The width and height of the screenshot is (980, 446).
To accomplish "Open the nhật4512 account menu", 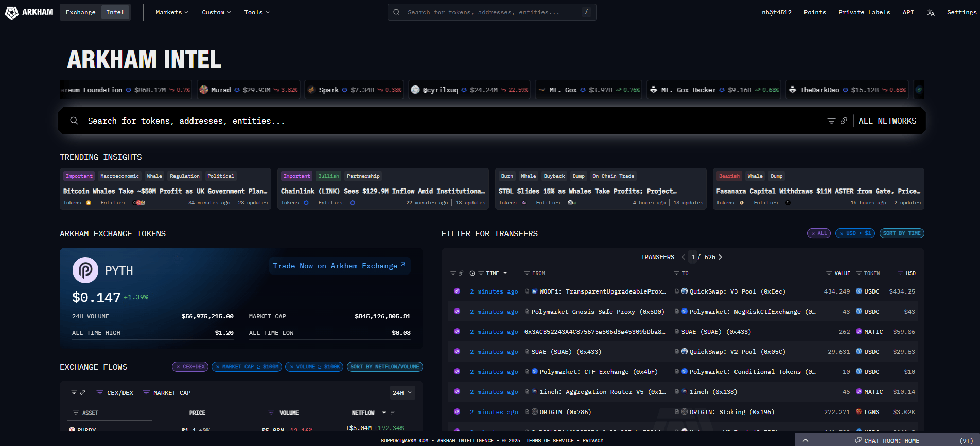I will (x=777, y=12).
